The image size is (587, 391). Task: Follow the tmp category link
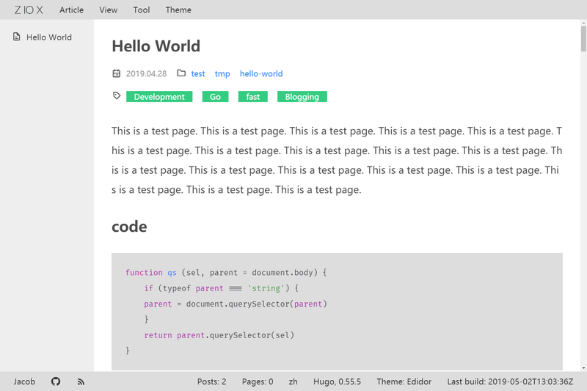222,73
